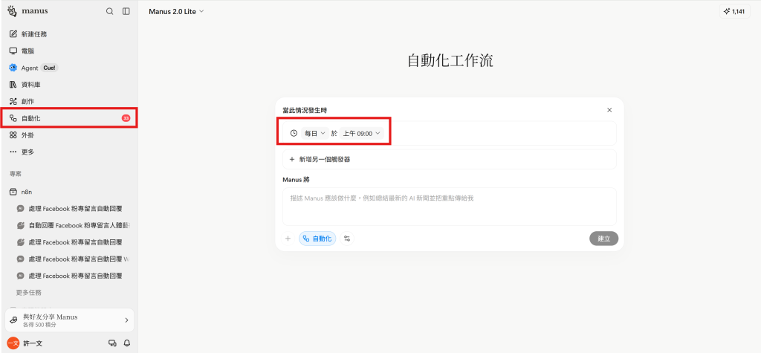Image resolution: width=761 pixels, height=353 pixels.
Task: Close the automation trigger card
Action: pos(609,110)
